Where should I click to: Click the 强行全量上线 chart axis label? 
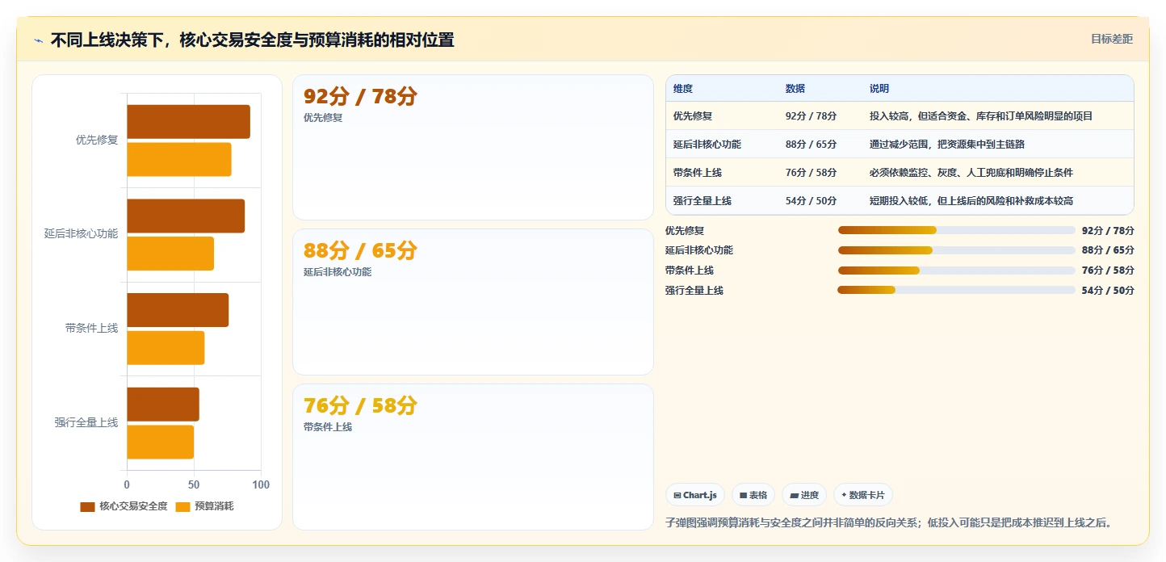pyautogui.click(x=86, y=422)
